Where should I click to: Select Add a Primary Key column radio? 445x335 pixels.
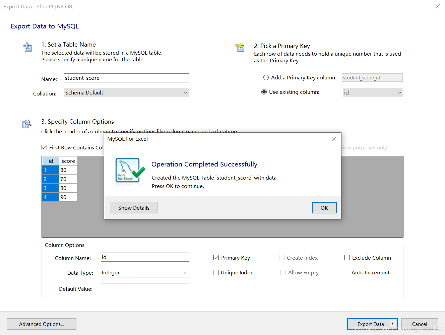(266, 77)
